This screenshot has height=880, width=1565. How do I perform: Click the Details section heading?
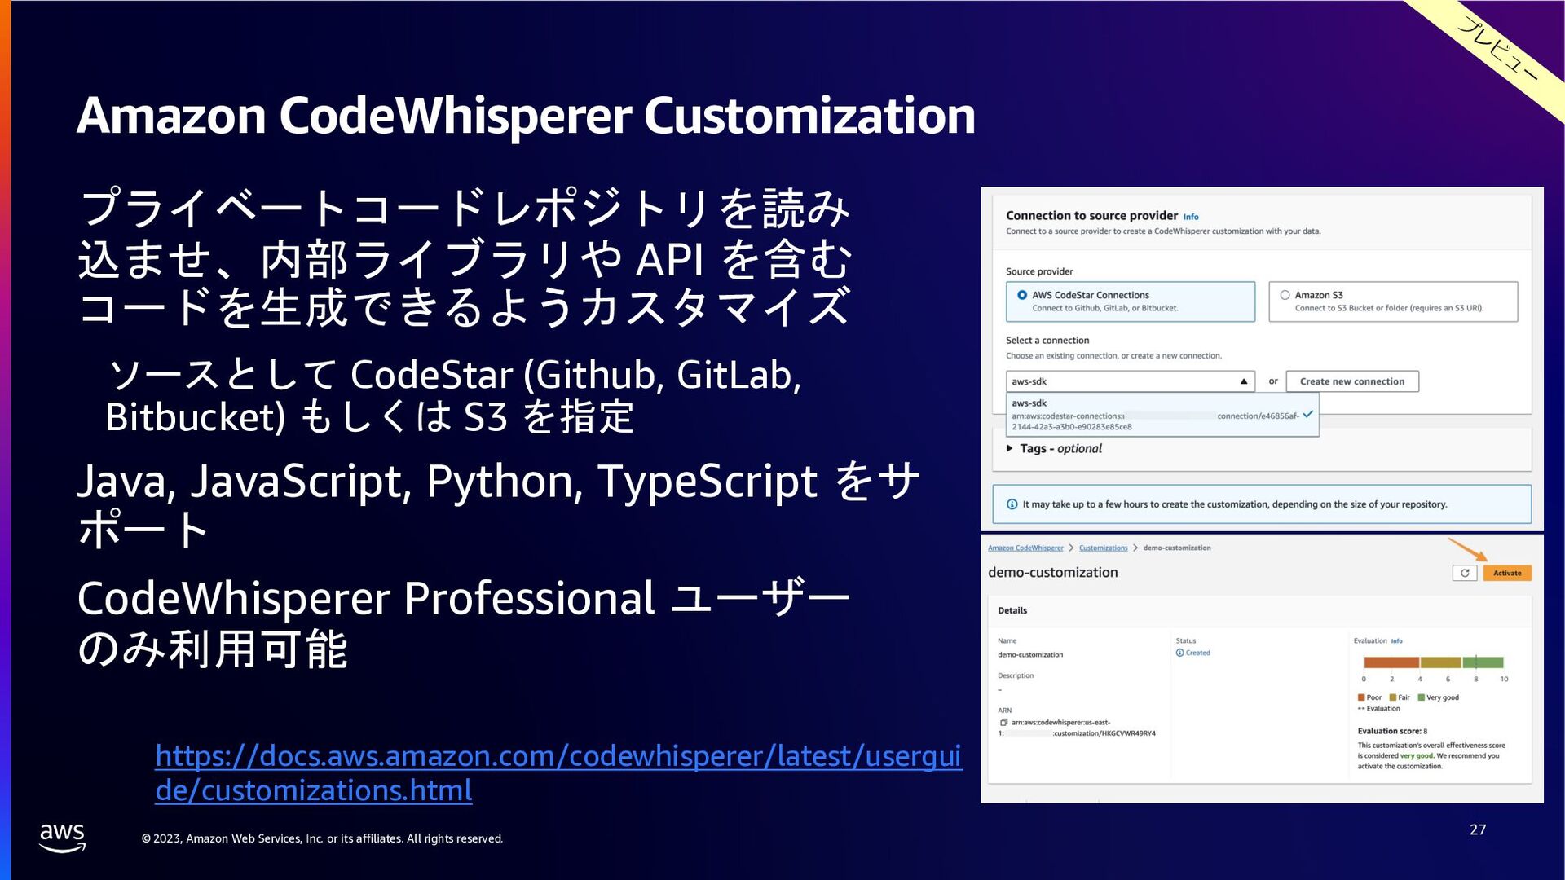pos(1012,610)
